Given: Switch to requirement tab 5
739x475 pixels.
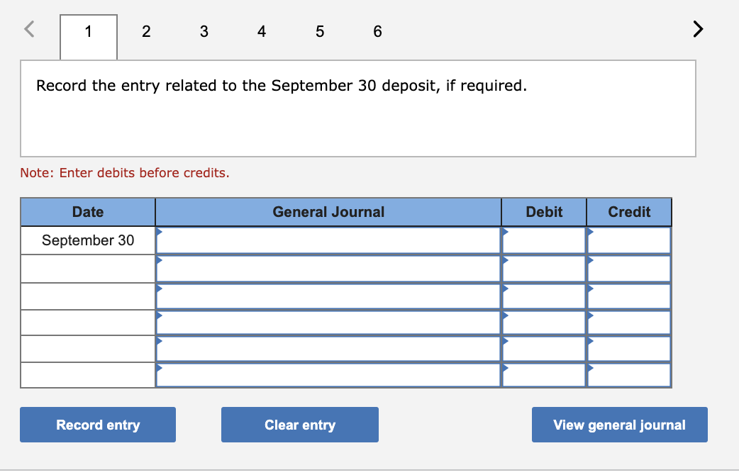Looking at the screenshot, I should [x=320, y=31].
